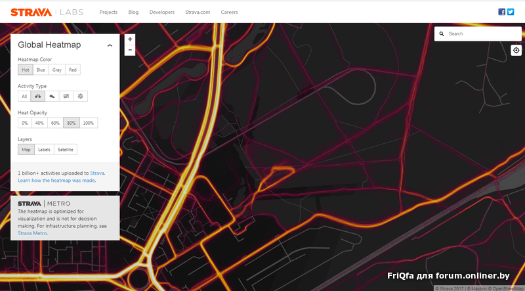Viewport: 525px width, 291px height.
Task: Open the Blog menu item
Action: [x=133, y=12]
